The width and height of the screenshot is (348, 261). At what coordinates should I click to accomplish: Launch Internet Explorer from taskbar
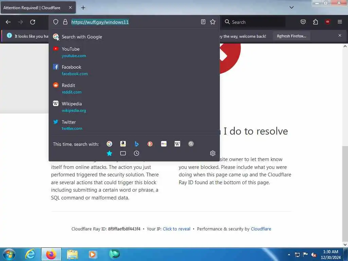click(x=30, y=254)
